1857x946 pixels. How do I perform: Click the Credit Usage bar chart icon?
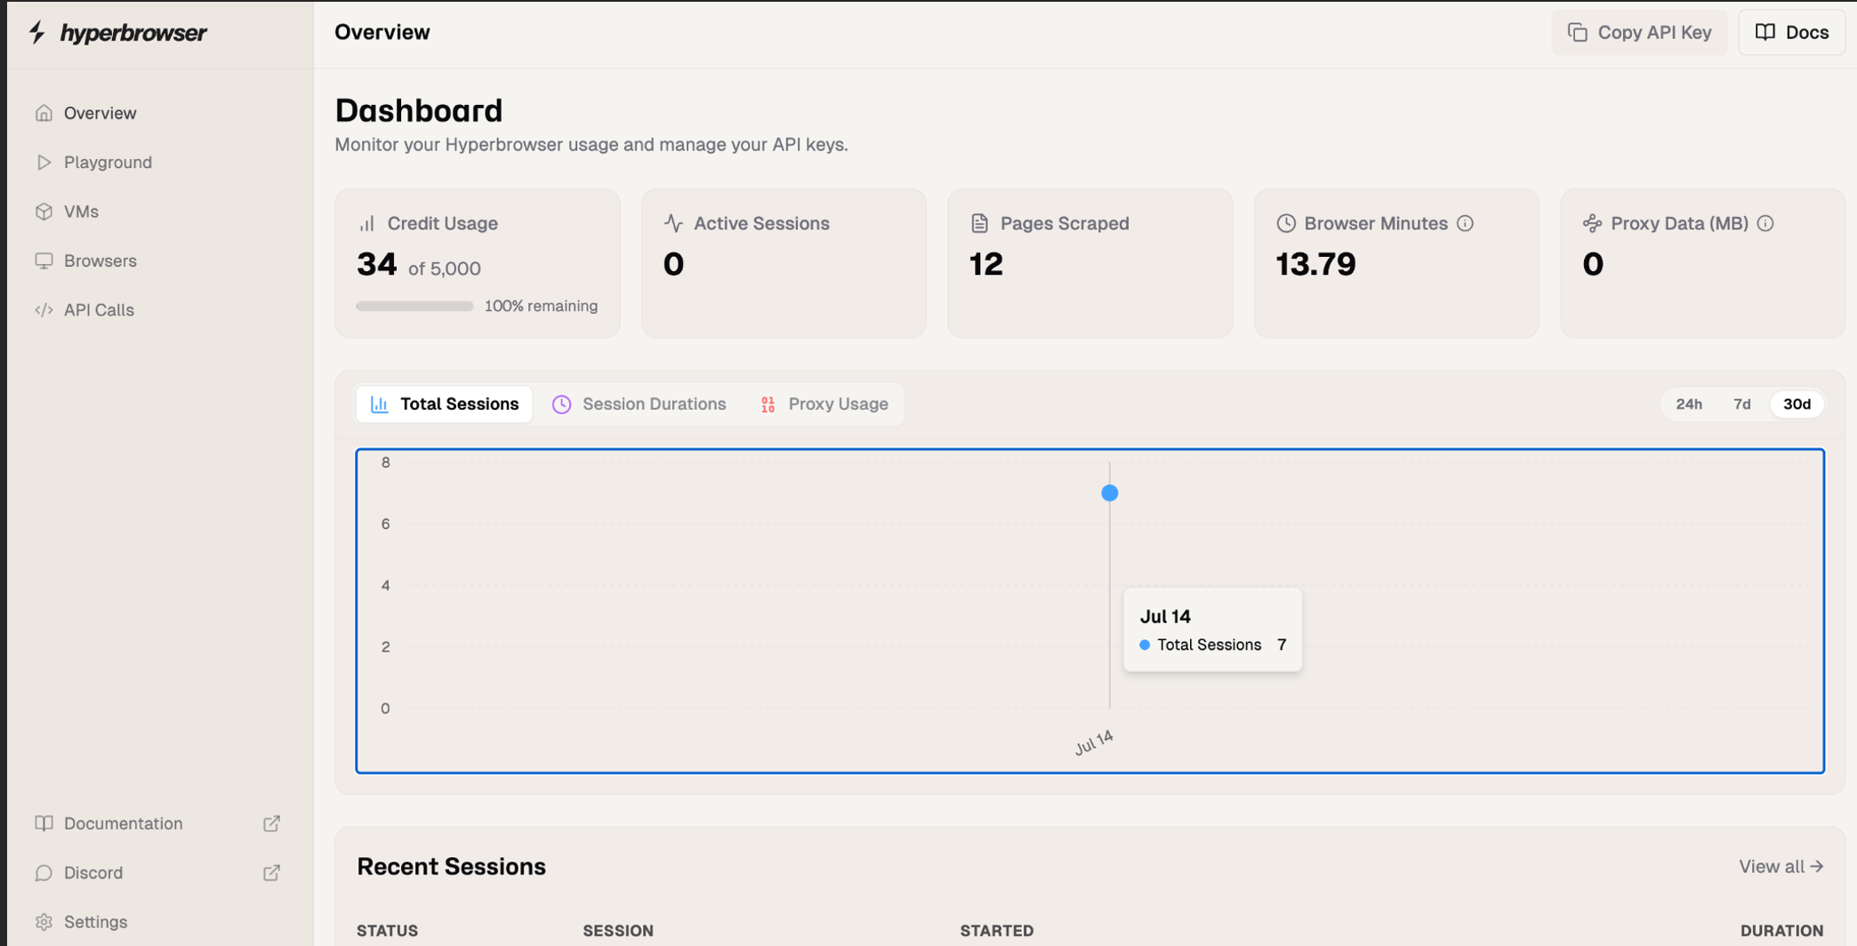pyautogui.click(x=366, y=223)
